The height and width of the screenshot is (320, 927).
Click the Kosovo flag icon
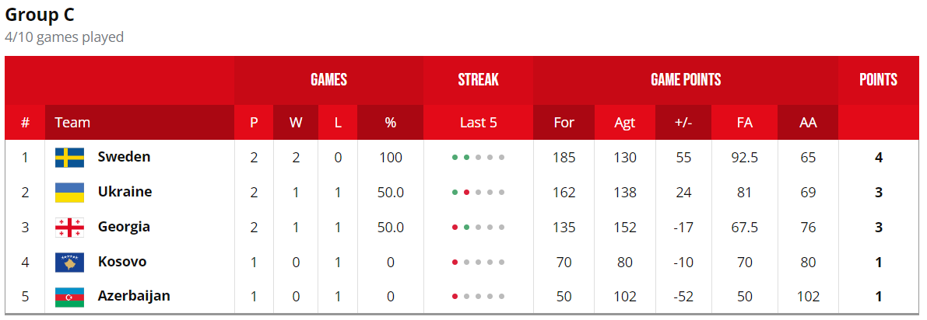point(70,263)
